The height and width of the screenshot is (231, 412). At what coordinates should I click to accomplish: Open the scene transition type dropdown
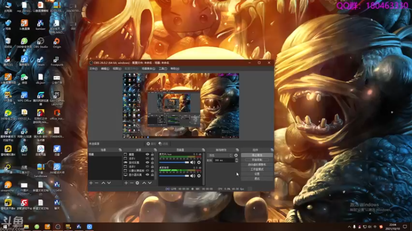[220, 155]
